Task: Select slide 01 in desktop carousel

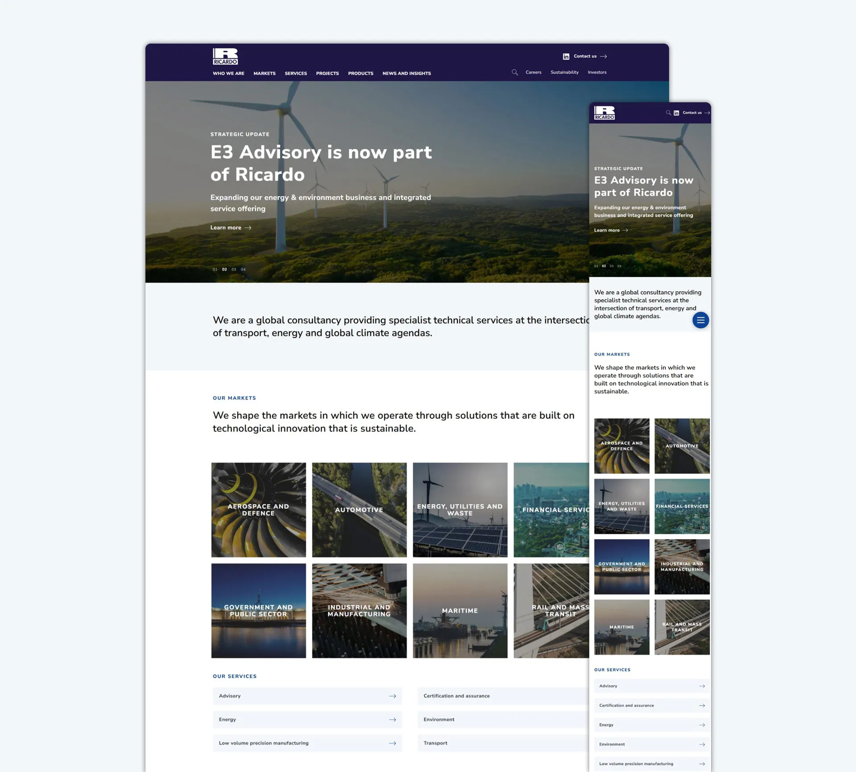Action: [x=215, y=269]
